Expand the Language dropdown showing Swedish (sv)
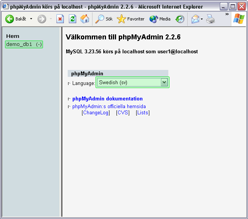Image resolution: width=248 pixels, height=219 pixels. (x=164, y=82)
